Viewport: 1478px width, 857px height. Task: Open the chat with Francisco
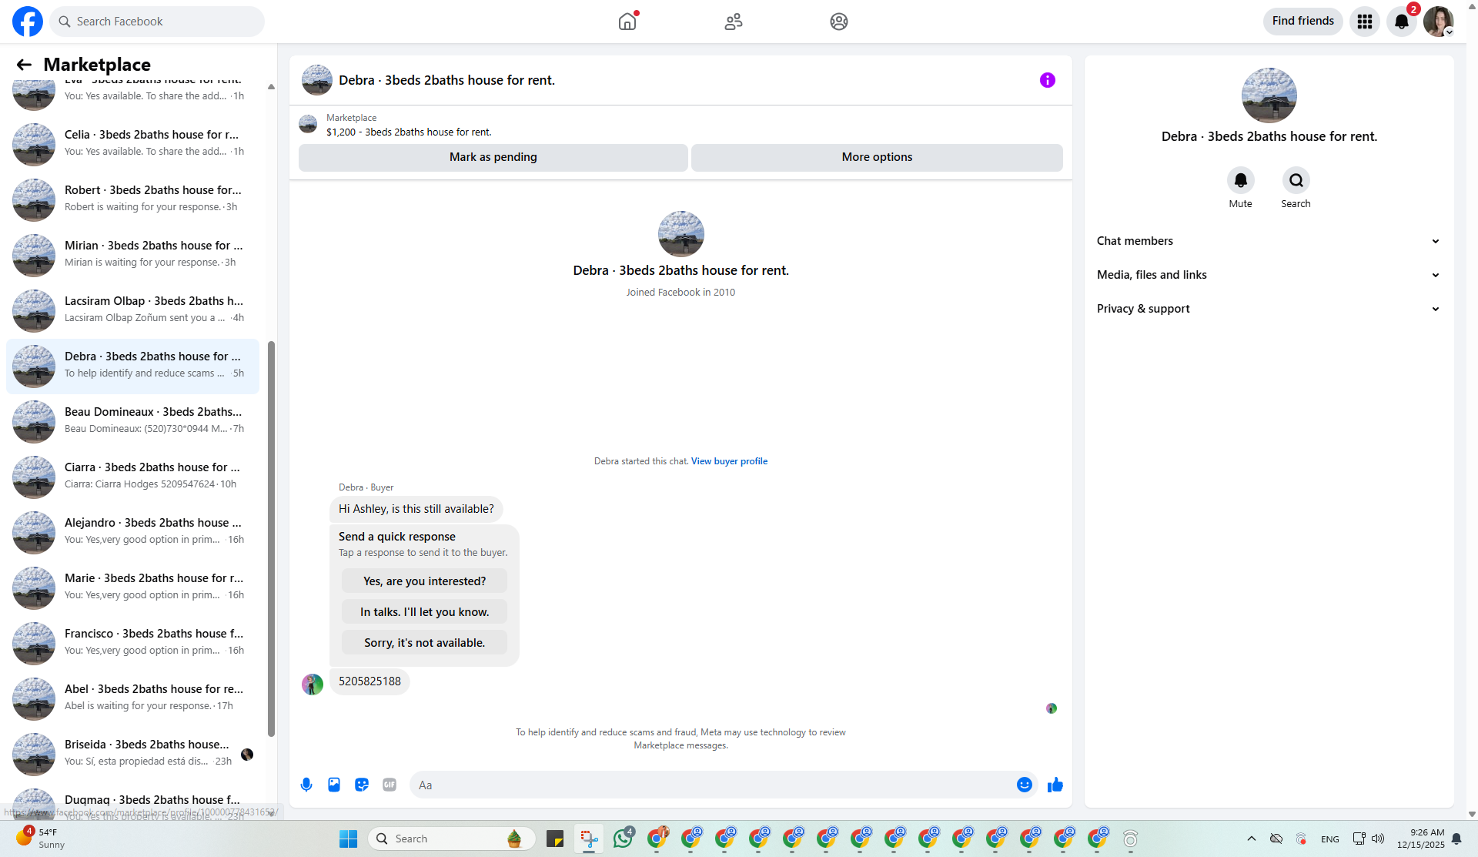coord(132,643)
